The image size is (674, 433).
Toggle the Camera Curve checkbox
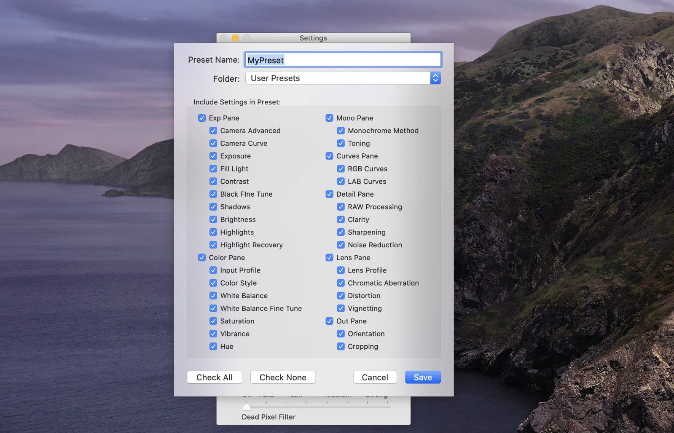(x=213, y=143)
